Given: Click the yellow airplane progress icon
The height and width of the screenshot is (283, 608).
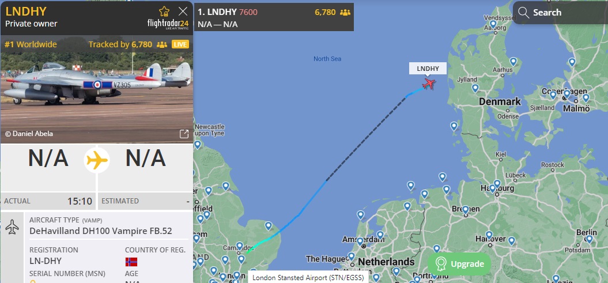Looking at the screenshot, I should pyautogui.click(x=97, y=160).
